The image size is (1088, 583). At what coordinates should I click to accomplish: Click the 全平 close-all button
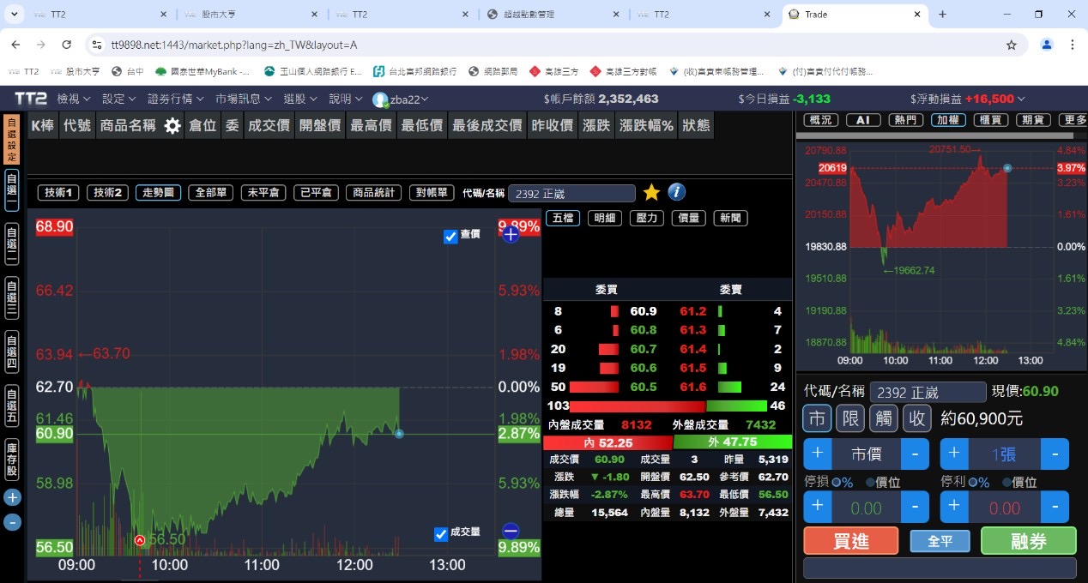click(x=939, y=541)
